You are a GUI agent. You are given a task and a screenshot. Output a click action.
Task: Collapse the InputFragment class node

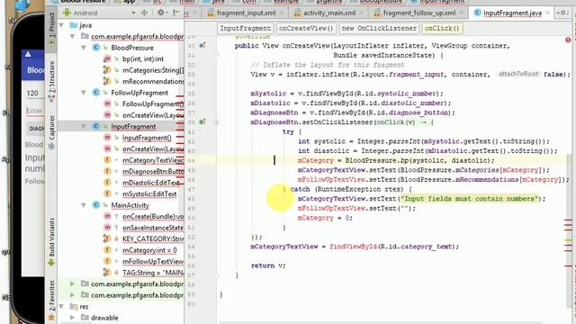(x=84, y=126)
